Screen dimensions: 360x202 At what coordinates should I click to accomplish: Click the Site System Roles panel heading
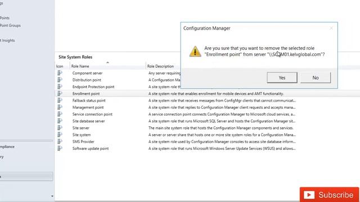[75, 57]
